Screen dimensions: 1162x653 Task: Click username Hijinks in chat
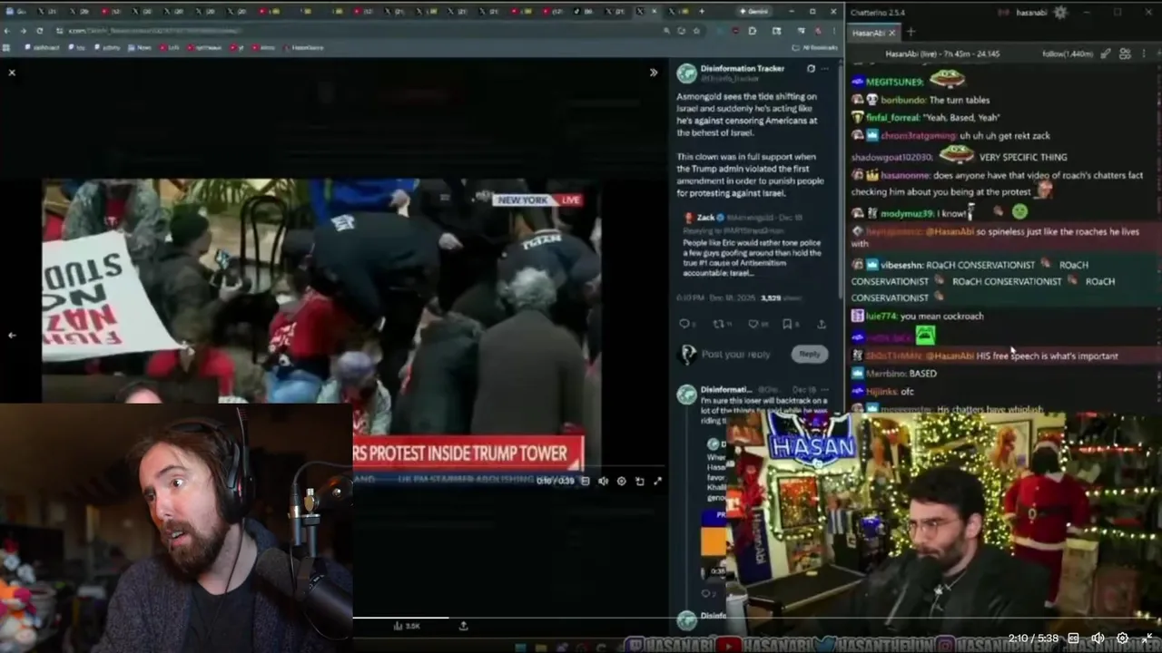tap(881, 391)
